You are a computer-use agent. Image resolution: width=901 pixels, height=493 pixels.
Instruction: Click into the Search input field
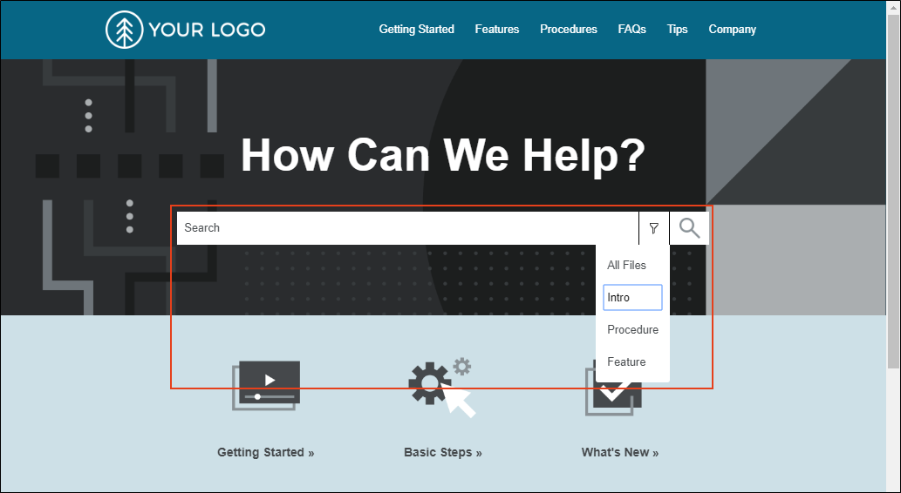point(407,228)
